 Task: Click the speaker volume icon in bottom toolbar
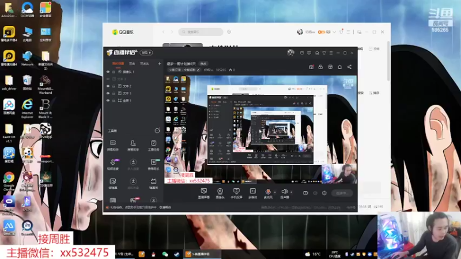[284, 192]
